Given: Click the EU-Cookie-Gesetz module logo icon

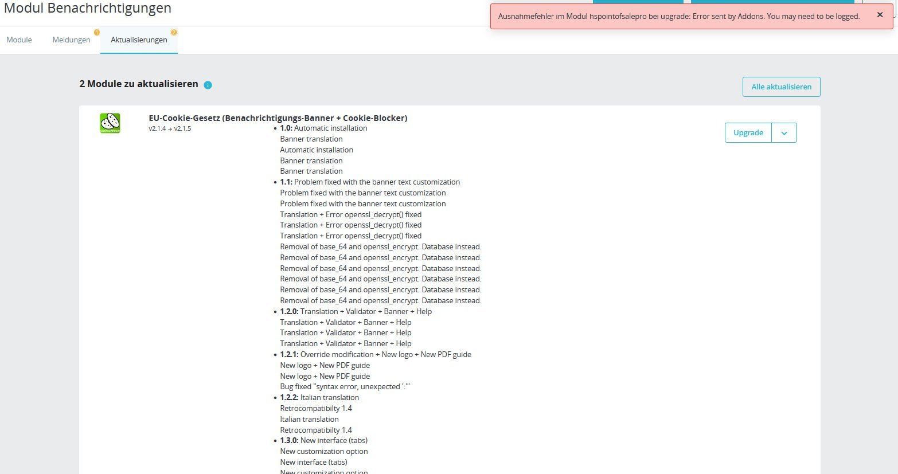Looking at the screenshot, I should pos(110,123).
